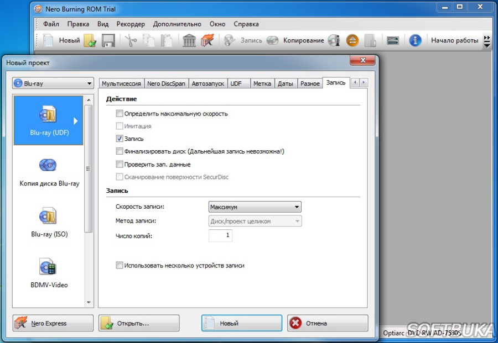The height and width of the screenshot is (343, 498).
Task: Open the Вид menu
Action: pos(103,24)
